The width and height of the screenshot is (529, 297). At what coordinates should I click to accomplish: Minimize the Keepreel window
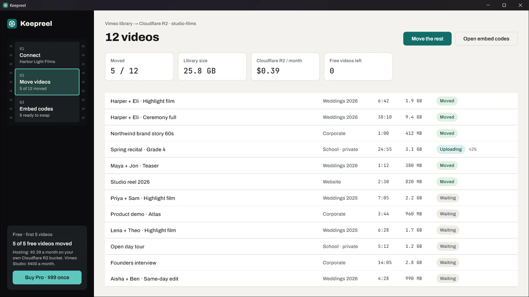(488, 5)
